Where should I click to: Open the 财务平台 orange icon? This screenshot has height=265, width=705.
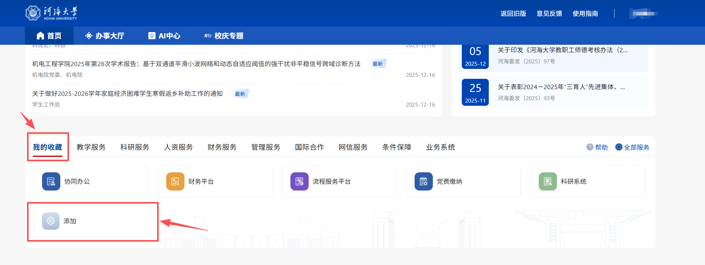(x=175, y=181)
